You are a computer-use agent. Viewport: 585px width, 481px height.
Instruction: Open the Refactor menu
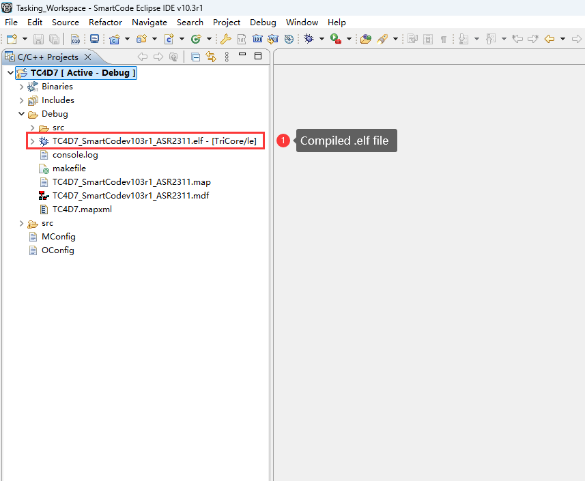point(105,23)
